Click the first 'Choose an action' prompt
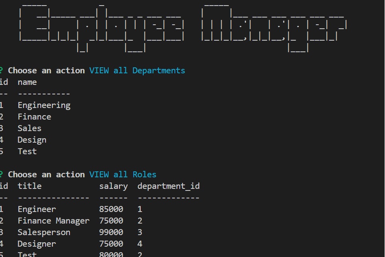 pos(46,71)
